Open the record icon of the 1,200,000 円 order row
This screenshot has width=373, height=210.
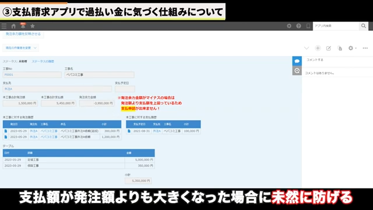6,137
